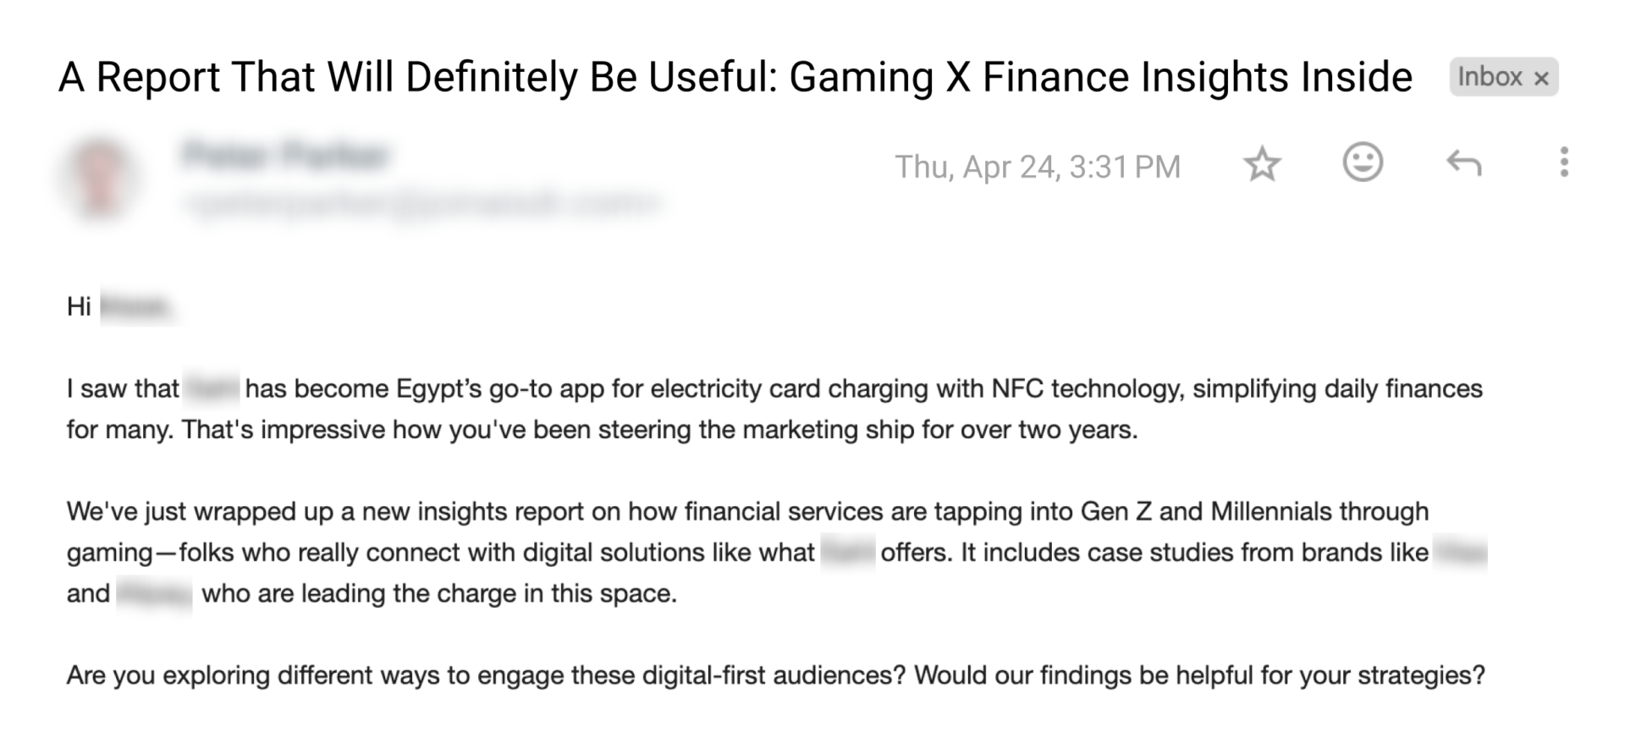Click the Inbox label tag
The image size is (1625, 754).
pos(1490,77)
